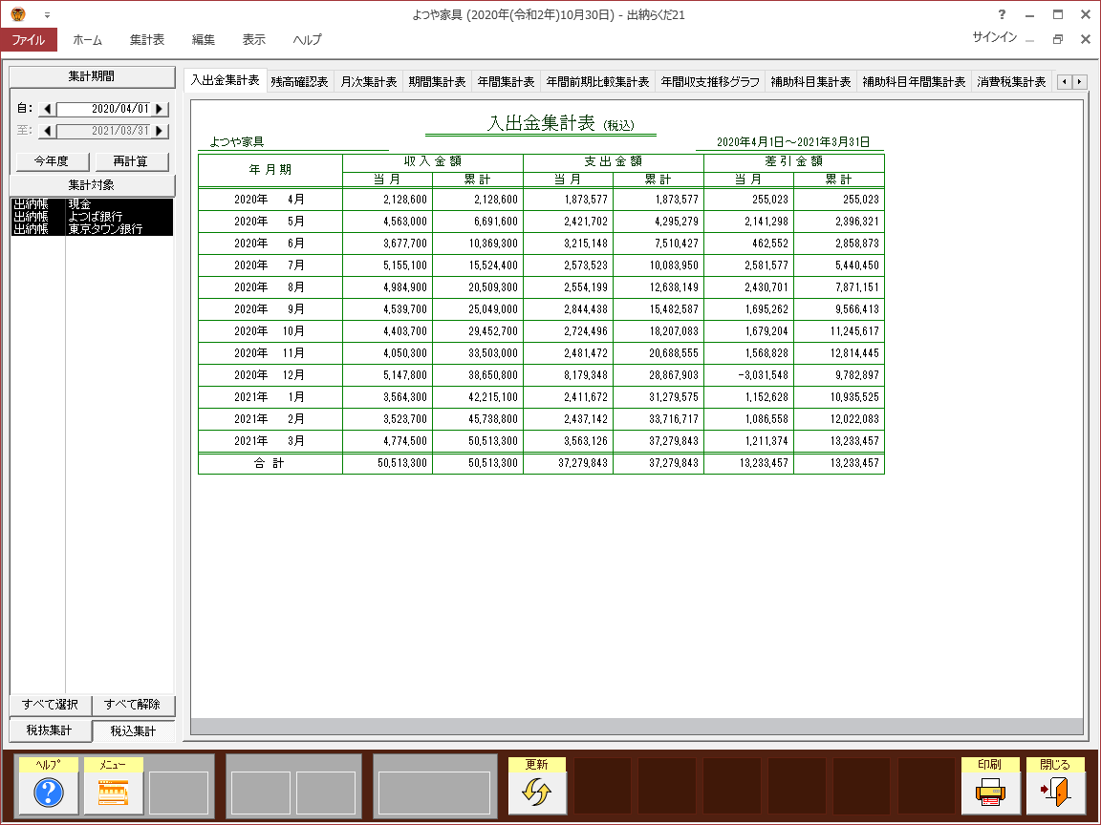The height and width of the screenshot is (825, 1101).
Task: Click the 今年度 button
Action: click(x=53, y=161)
